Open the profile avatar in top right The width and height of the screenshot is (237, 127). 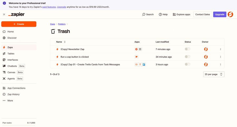230,14
